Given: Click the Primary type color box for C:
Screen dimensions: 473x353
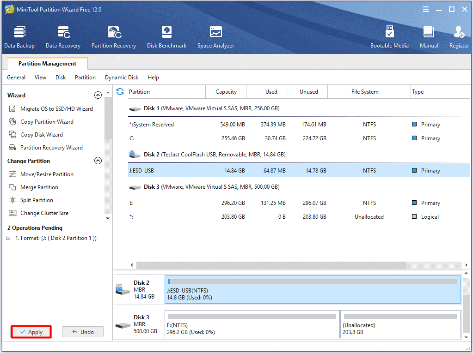Looking at the screenshot, I should tap(414, 138).
